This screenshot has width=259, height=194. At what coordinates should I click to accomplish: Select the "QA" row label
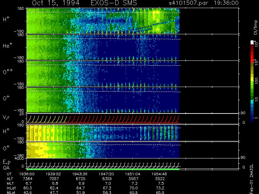(x=6, y=168)
